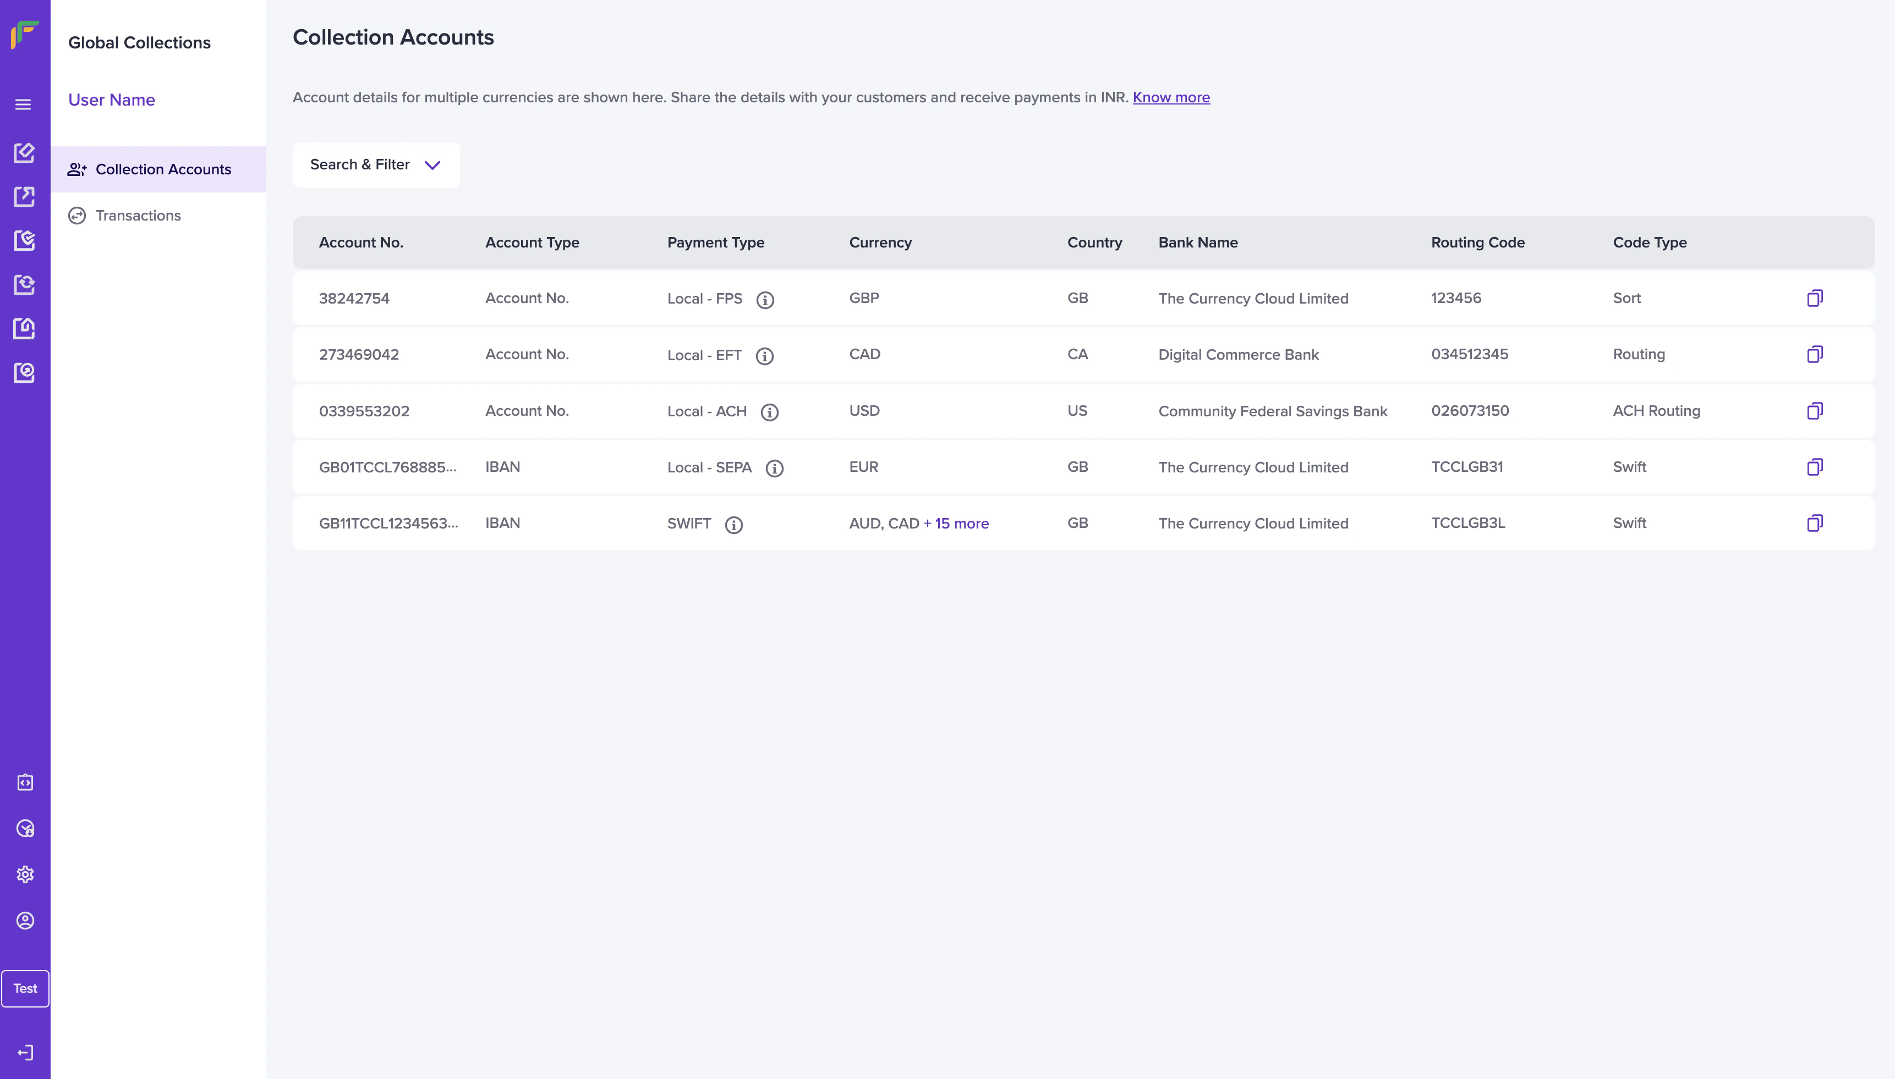The width and height of the screenshot is (1895, 1079).
Task: Toggle the Test mode button
Action: (x=25, y=989)
